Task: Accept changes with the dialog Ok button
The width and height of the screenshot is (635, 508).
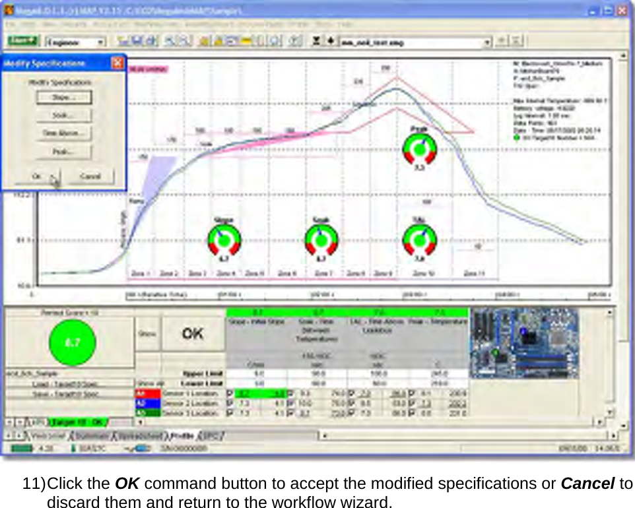Action: click(x=37, y=177)
